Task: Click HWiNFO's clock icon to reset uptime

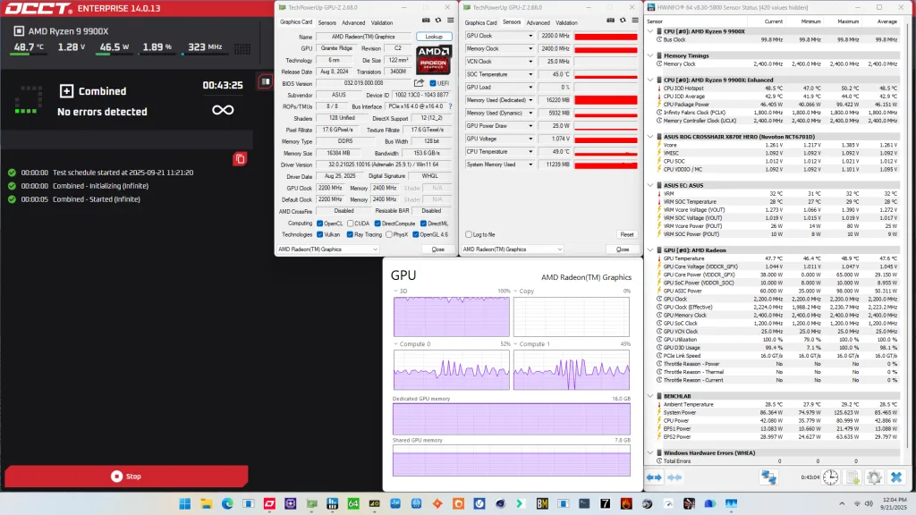Action: [829, 478]
